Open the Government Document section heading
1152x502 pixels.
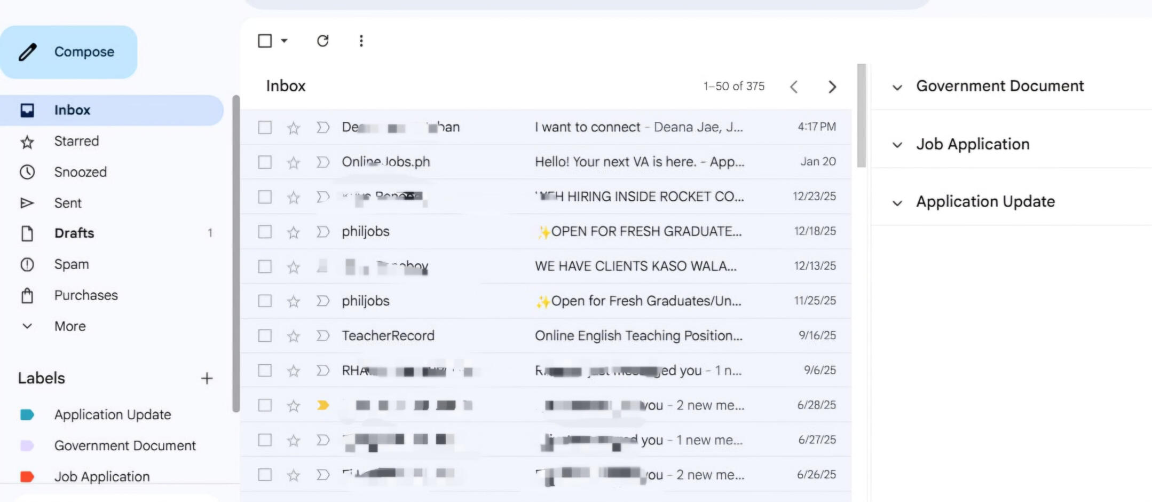[1000, 86]
